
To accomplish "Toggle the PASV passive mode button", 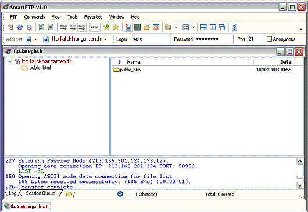I will 94,27.
